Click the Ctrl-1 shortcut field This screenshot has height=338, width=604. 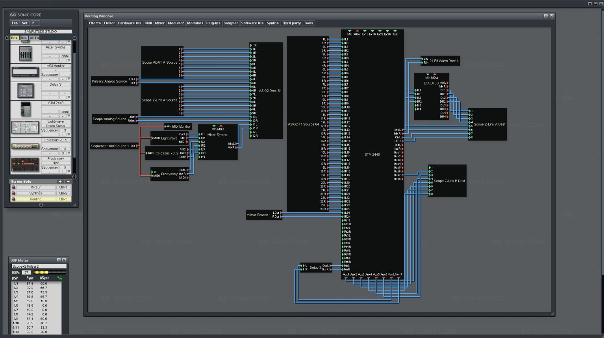click(x=63, y=187)
